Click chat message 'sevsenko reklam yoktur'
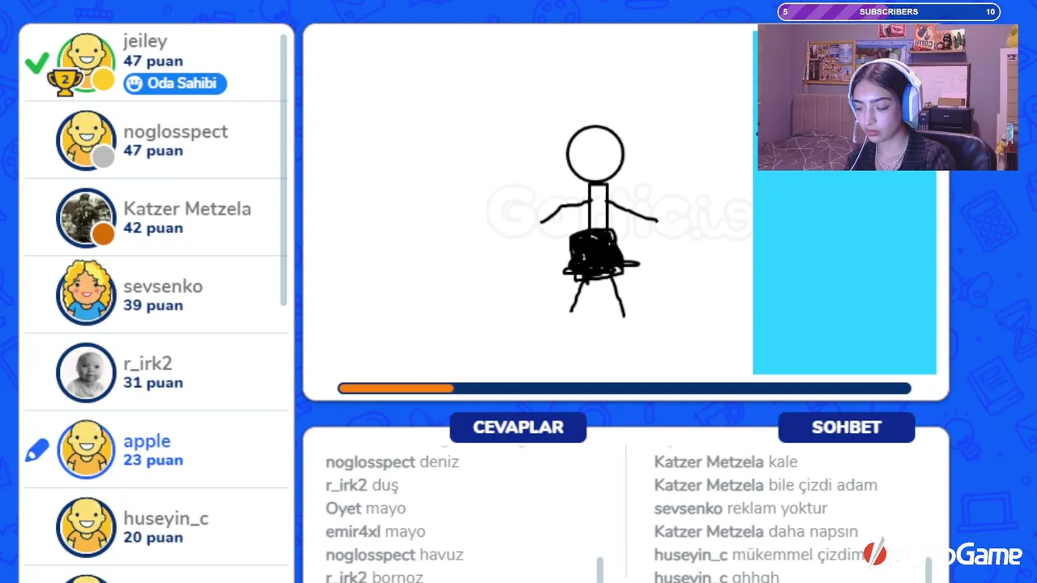Screen dimensions: 1037x583 pyautogui.click(x=740, y=509)
